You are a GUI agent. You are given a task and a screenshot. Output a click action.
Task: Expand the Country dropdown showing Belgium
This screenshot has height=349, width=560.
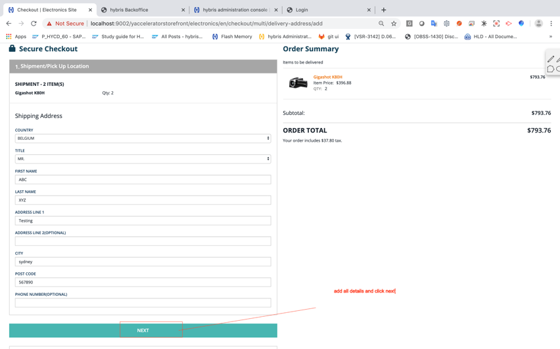[143, 138]
